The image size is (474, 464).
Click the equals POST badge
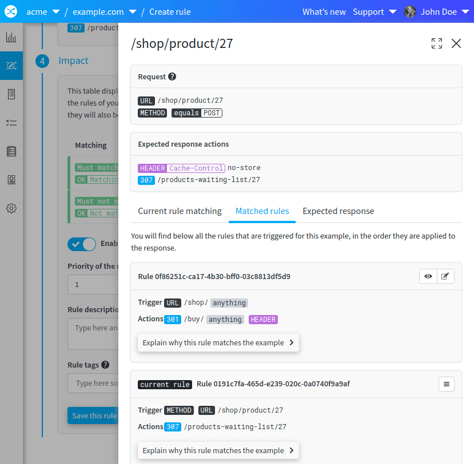(197, 113)
